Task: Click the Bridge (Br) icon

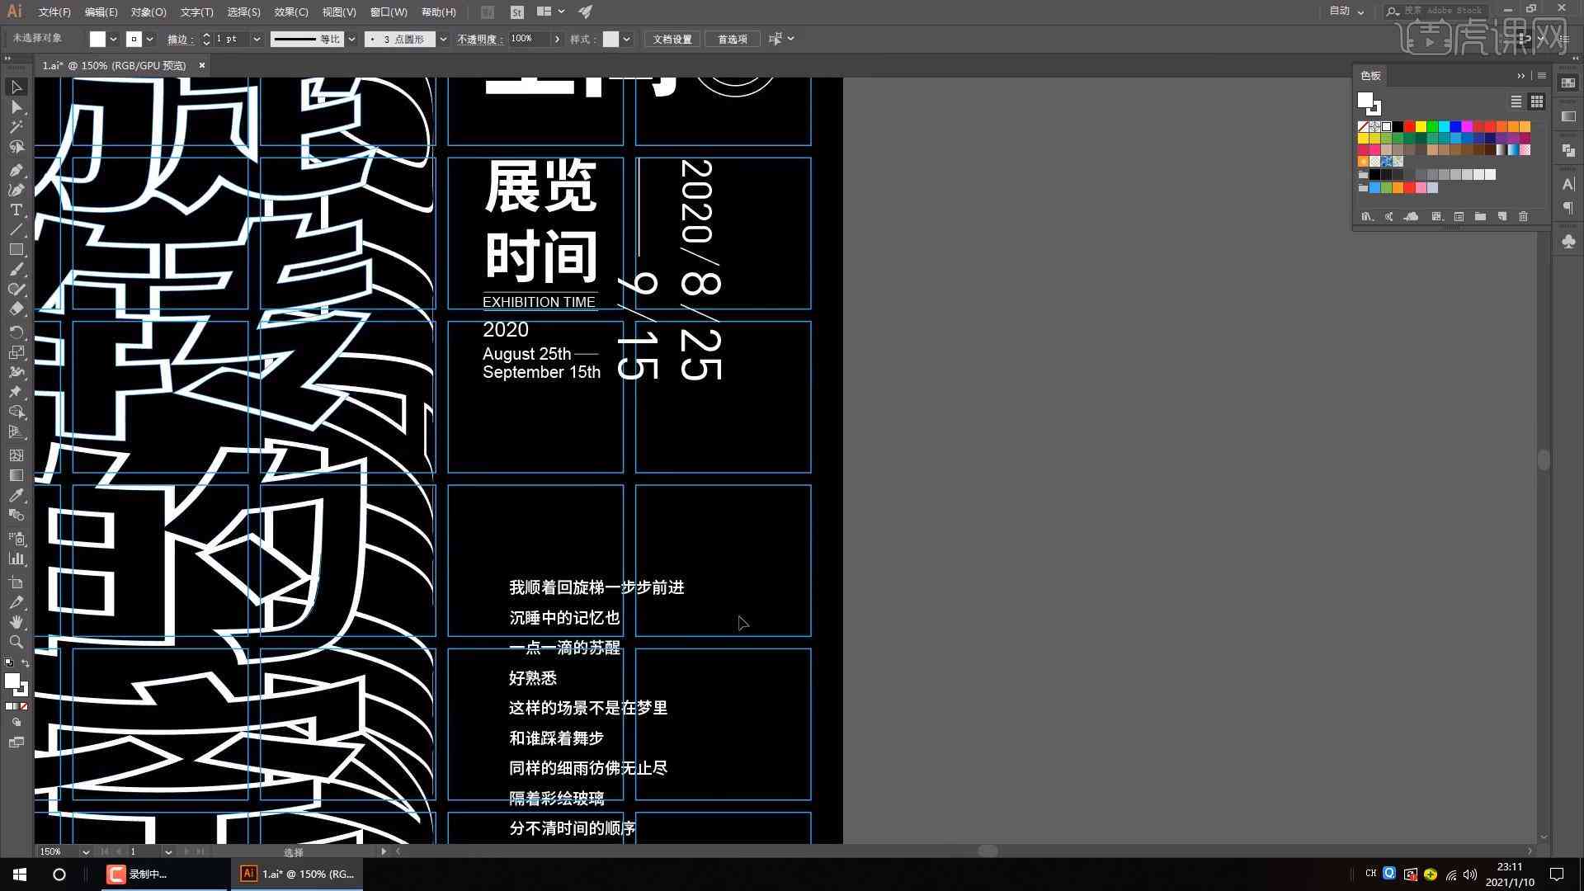Action: 488,12
